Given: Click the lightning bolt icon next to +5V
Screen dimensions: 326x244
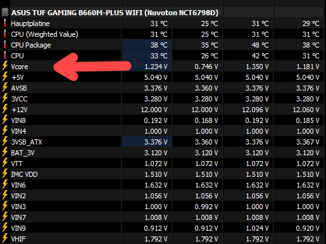Looking at the screenshot, I should (x=5, y=77).
